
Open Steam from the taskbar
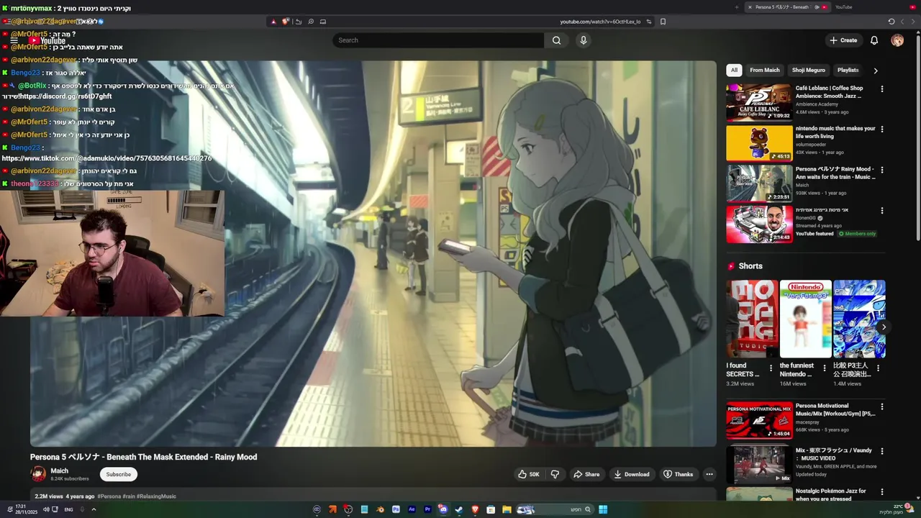coord(458,509)
